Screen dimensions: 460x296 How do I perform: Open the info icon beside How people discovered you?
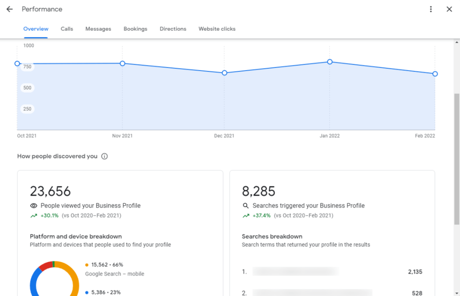(104, 156)
